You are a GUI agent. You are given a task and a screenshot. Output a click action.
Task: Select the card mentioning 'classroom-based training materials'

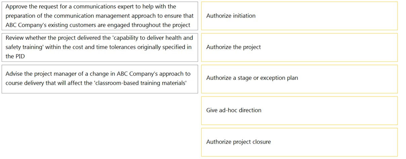tap(100, 79)
